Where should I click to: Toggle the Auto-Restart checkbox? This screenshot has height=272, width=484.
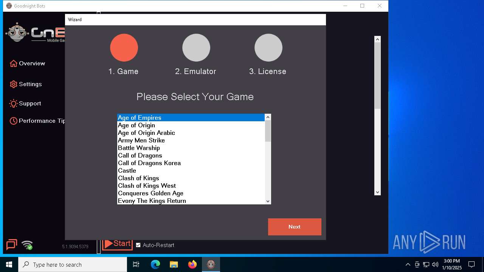[x=138, y=245]
